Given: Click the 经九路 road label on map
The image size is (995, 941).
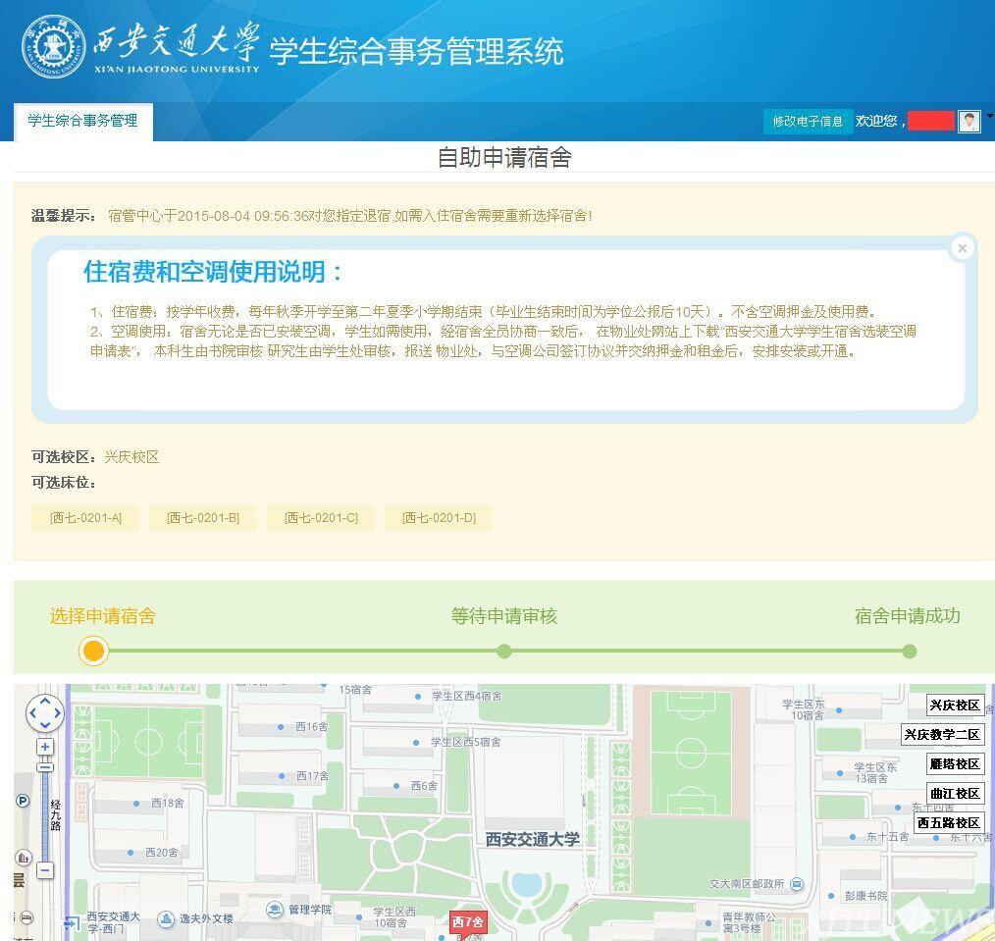Looking at the screenshot, I should pyautogui.click(x=55, y=815).
